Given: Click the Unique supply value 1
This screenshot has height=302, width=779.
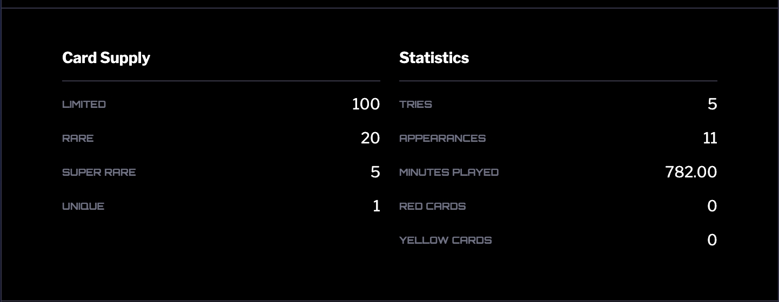Looking at the screenshot, I should [377, 206].
